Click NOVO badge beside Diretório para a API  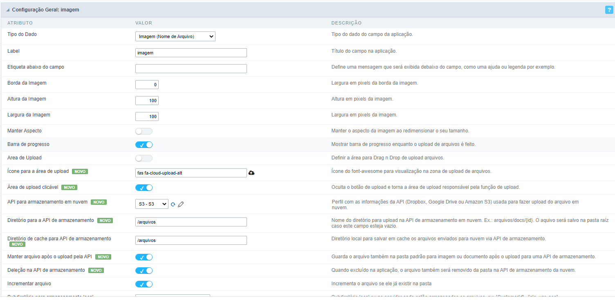(x=105, y=221)
